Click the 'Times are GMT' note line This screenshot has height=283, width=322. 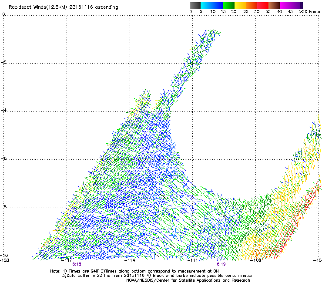[x=134, y=271]
